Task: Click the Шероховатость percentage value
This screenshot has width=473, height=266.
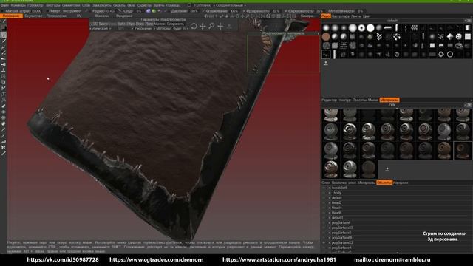Action: [319, 11]
